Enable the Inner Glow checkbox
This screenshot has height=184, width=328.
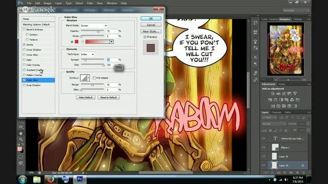pos(24,55)
